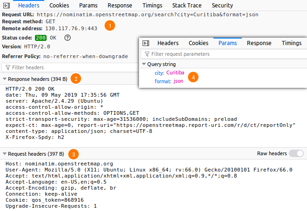Click the funnel icon in Filter request parameters
The image size is (307, 211).
pos(147,54)
